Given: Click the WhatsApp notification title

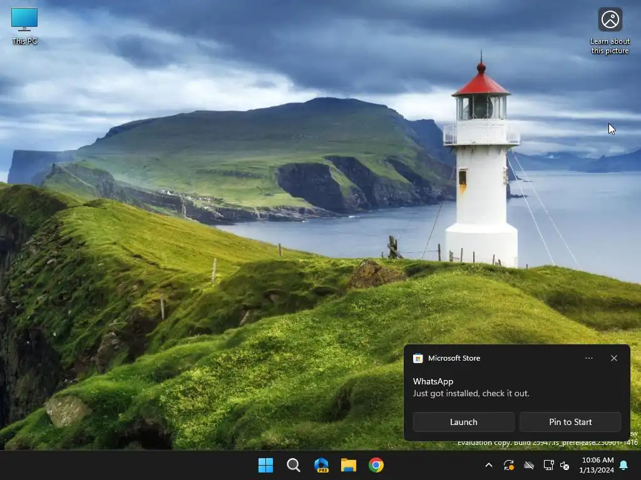Looking at the screenshot, I should [433, 381].
